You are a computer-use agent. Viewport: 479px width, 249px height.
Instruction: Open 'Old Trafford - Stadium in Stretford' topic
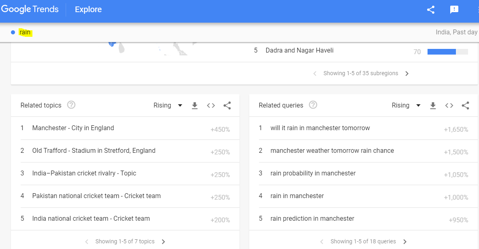(94, 150)
